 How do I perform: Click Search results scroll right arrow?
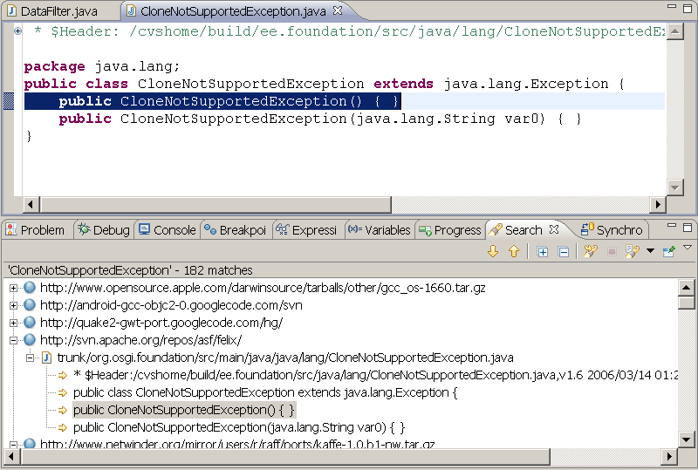point(669,456)
